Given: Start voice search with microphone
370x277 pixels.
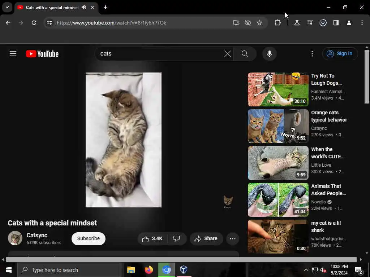Looking at the screenshot, I should click(x=269, y=54).
